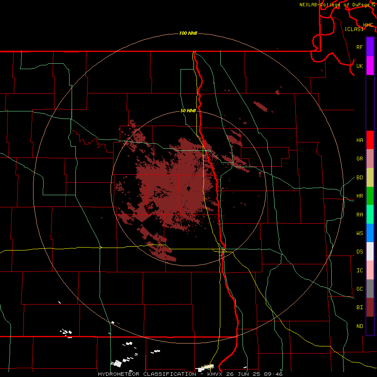
Task: Click the radar site center dot
Action: (188, 188)
